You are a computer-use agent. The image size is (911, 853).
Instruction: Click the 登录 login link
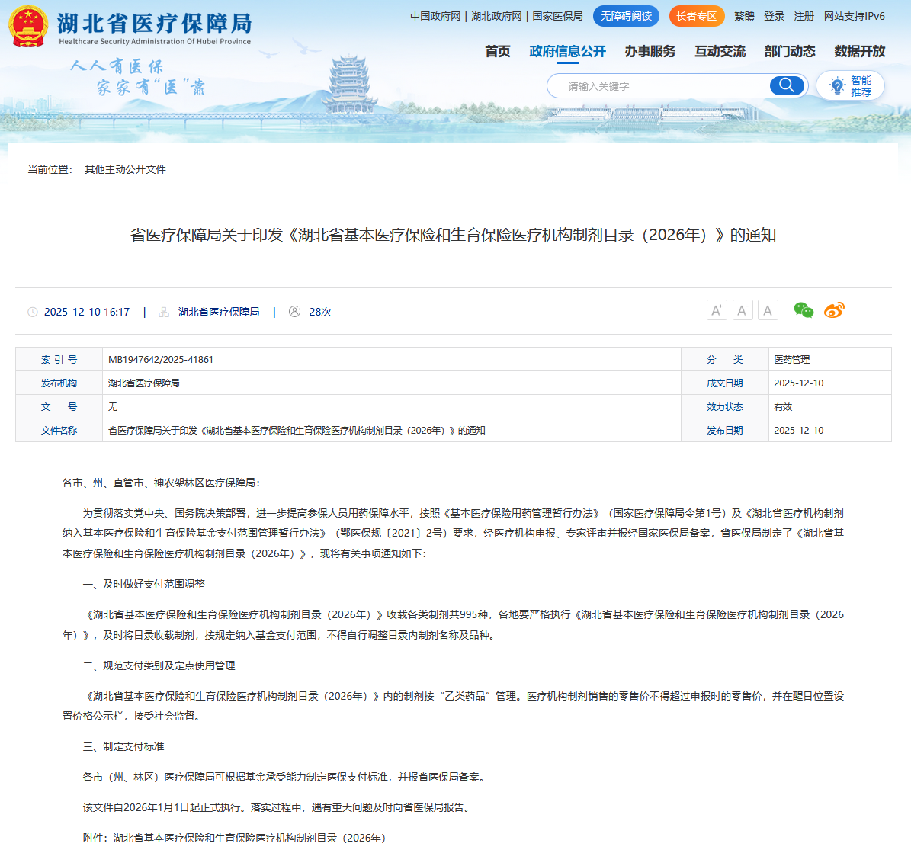[x=774, y=16]
